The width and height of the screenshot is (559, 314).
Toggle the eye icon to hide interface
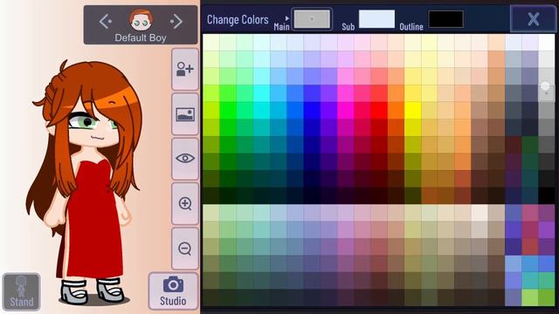[185, 159]
